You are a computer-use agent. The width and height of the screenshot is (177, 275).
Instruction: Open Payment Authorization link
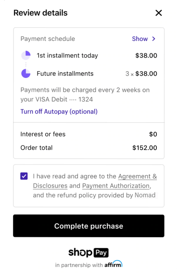tap(116, 186)
